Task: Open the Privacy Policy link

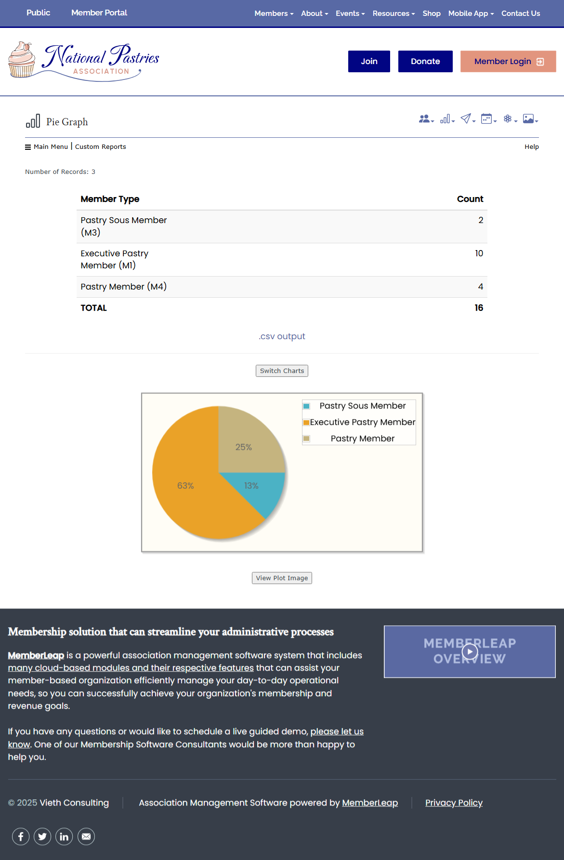Action: click(454, 803)
